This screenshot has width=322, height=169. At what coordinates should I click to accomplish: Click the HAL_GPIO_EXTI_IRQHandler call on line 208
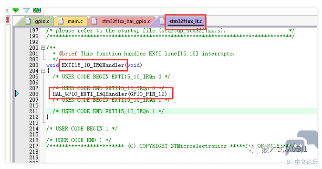90,94
